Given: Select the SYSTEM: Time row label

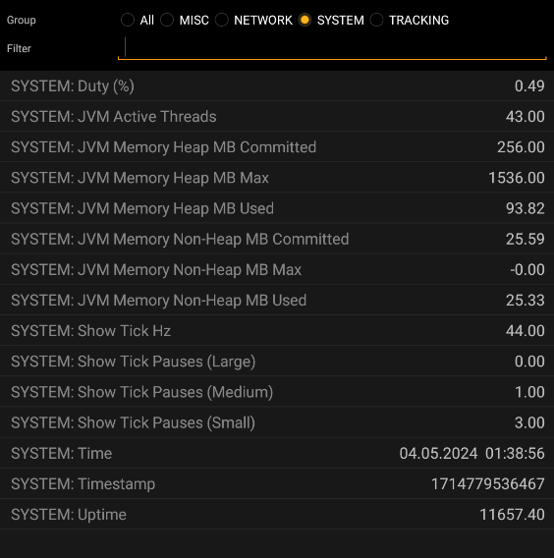Looking at the screenshot, I should pyautogui.click(x=62, y=454).
